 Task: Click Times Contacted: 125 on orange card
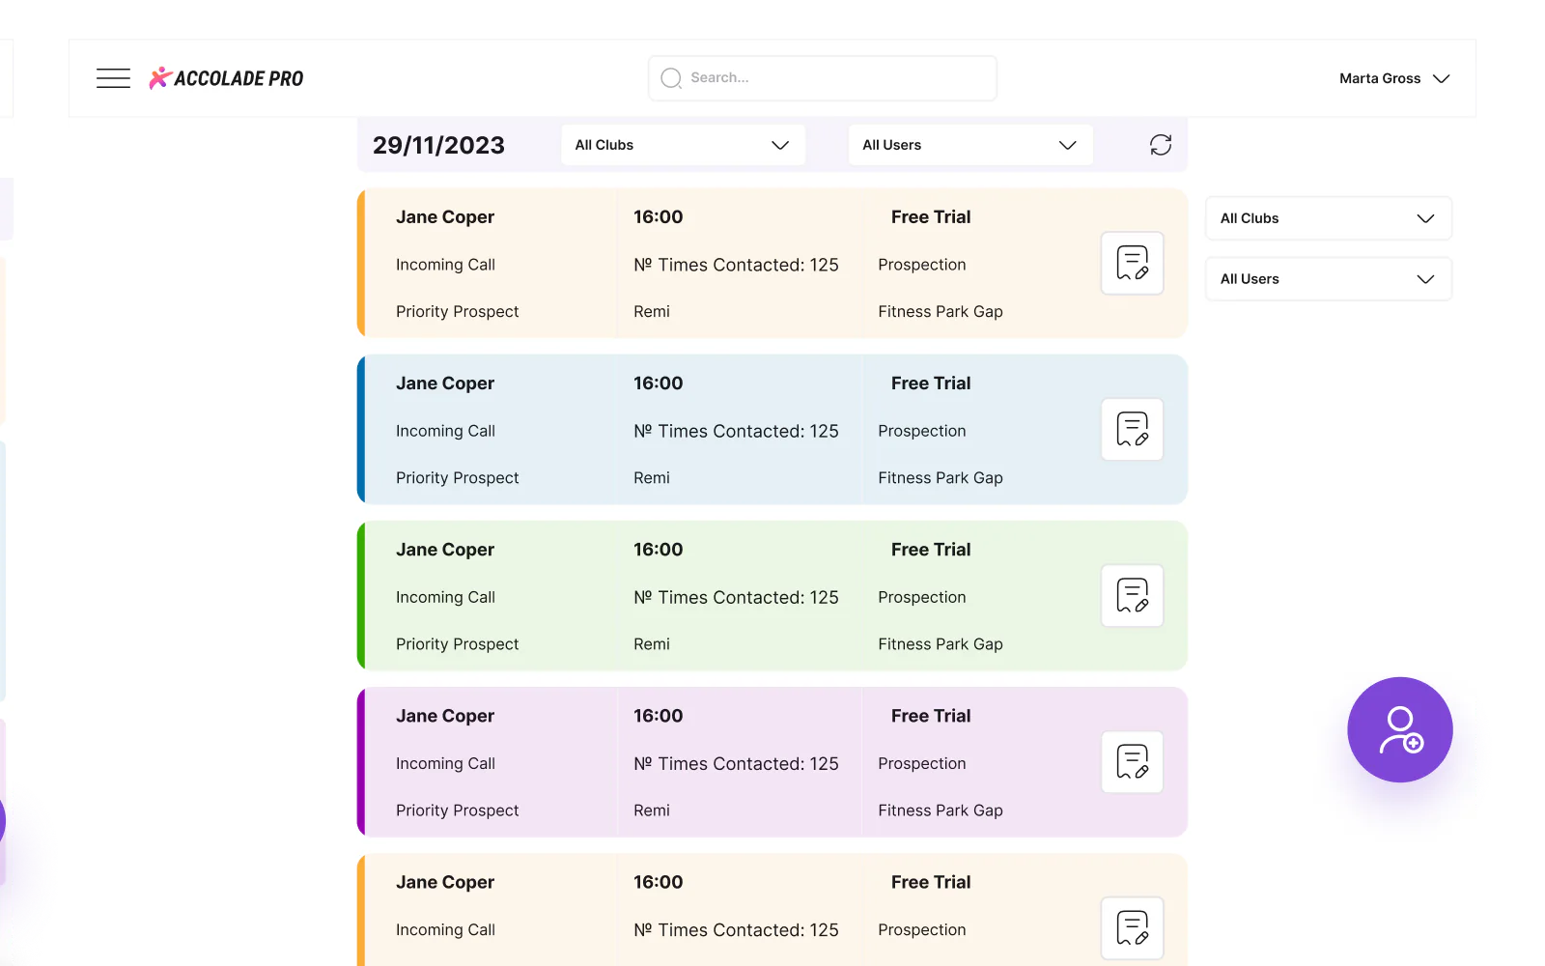736,265
